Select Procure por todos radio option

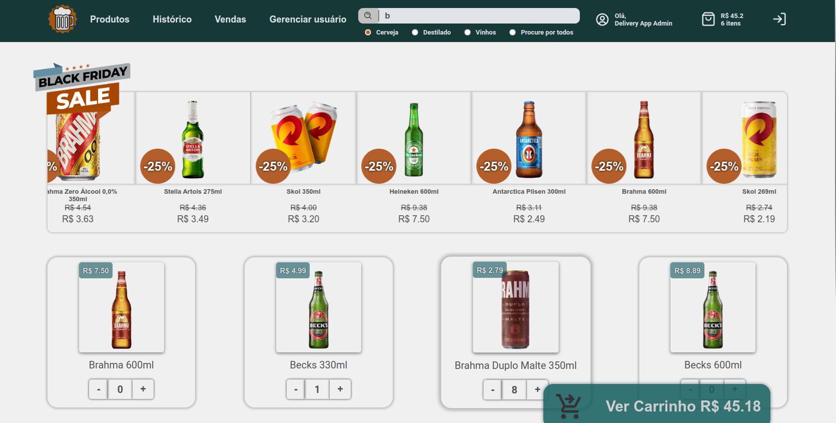click(x=512, y=32)
